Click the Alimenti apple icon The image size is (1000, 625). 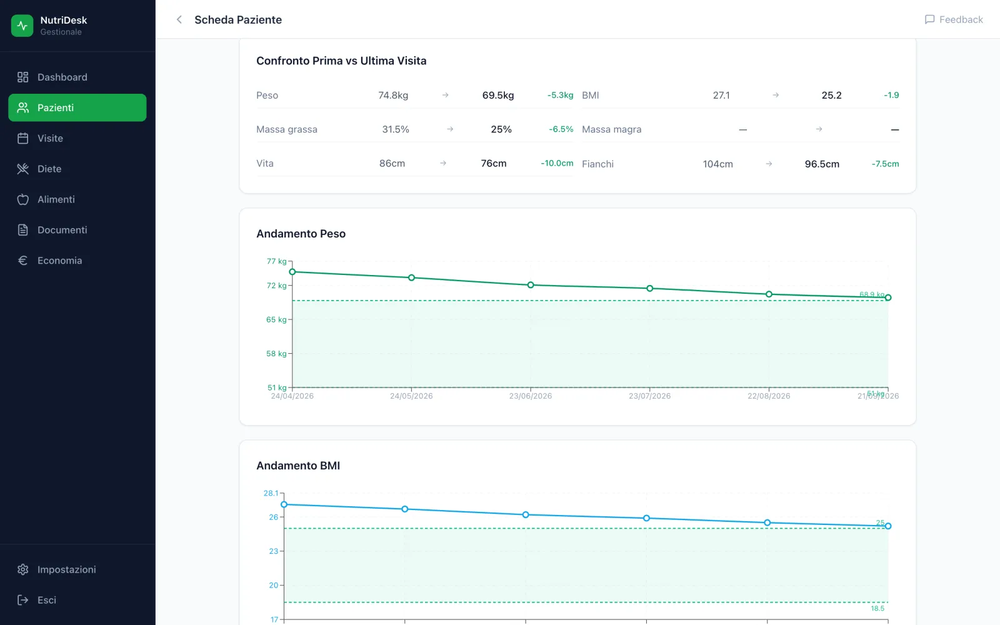(x=23, y=199)
